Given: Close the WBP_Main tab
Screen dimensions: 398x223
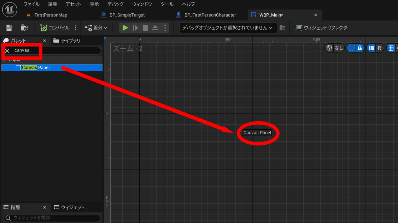Looking at the screenshot, I should 316,15.
